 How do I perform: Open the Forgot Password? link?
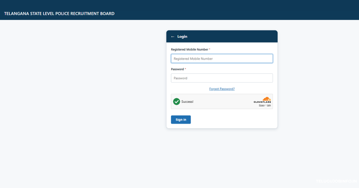(222, 89)
